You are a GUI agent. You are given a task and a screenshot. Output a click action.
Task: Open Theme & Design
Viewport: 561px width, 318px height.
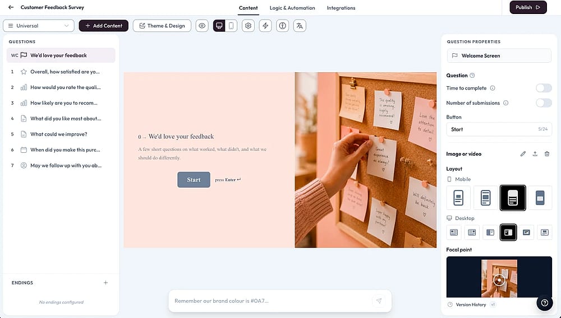(x=162, y=26)
